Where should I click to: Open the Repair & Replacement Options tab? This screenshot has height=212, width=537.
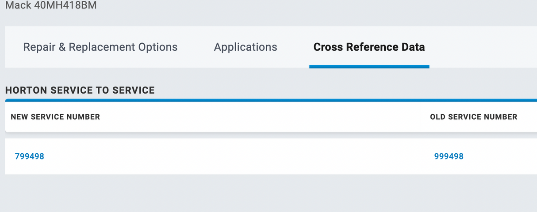[100, 47]
